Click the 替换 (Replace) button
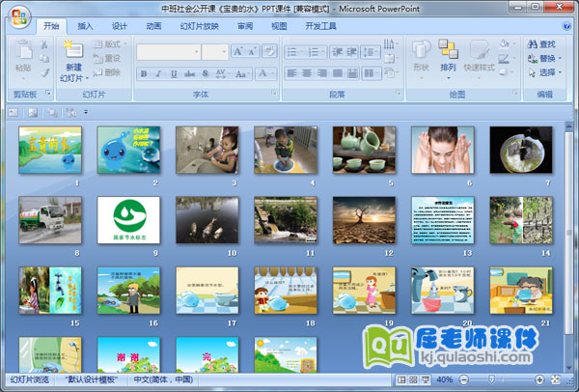The width and height of the screenshot is (579, 392). [544, 58]
